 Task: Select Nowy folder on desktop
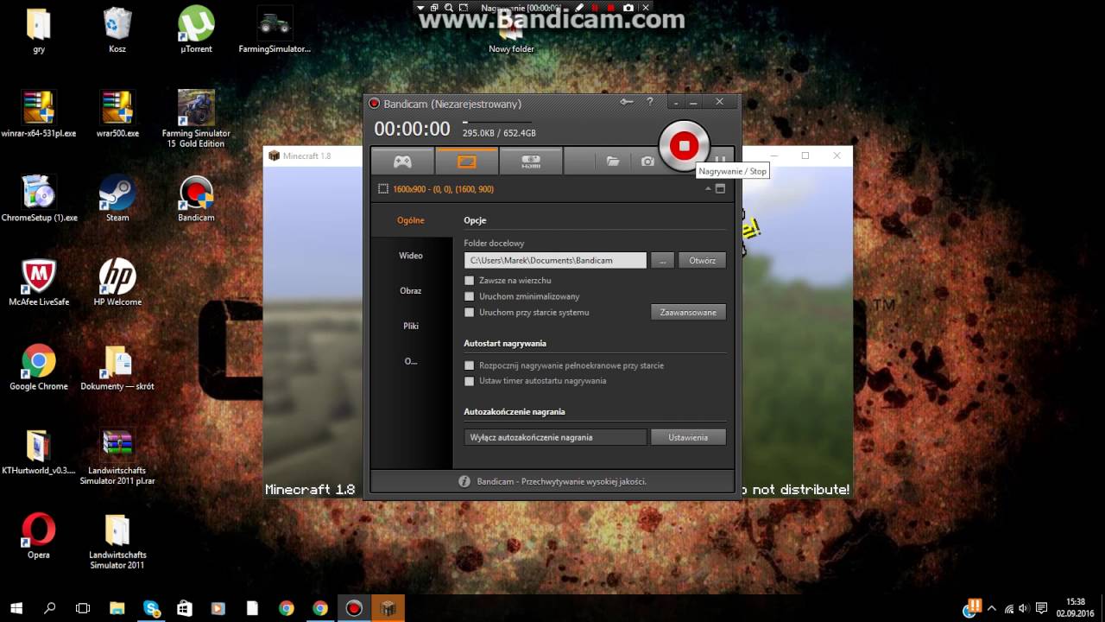click(511, 37)
